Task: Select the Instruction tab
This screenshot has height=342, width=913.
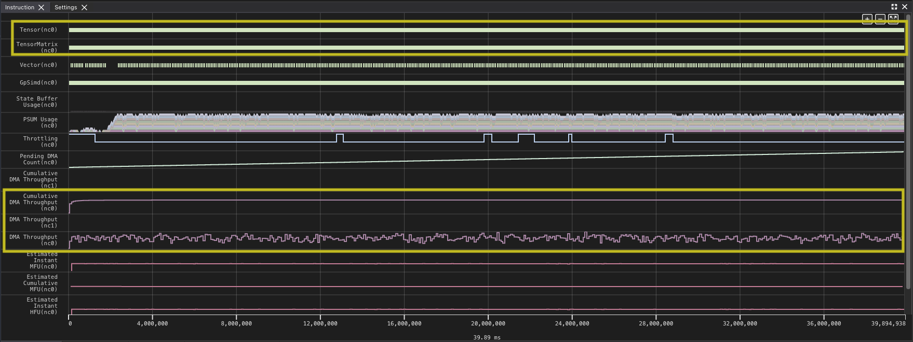Action: (x=19, y=7)
